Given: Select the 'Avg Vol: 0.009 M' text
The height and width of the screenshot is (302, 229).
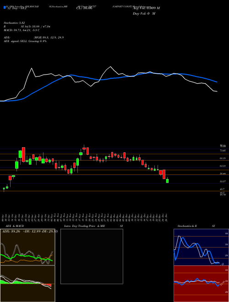Looking at the screenshot, I should point(146,8).
